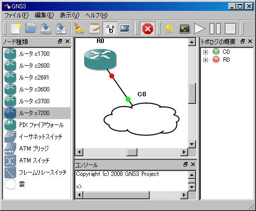Close the コンソール panel

pos(193,164)
